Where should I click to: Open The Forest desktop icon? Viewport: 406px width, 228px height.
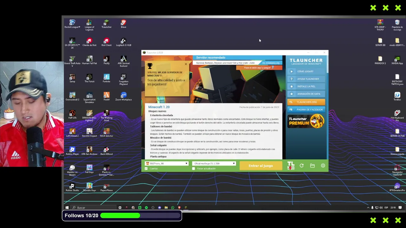coord(89,78)
